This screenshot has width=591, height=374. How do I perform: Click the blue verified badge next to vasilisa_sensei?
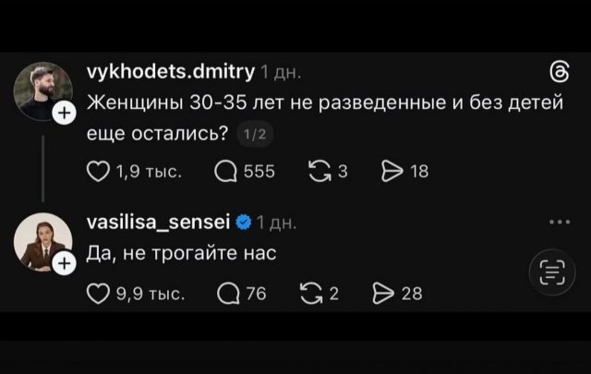pyautogui.click(x=244, y=223)
